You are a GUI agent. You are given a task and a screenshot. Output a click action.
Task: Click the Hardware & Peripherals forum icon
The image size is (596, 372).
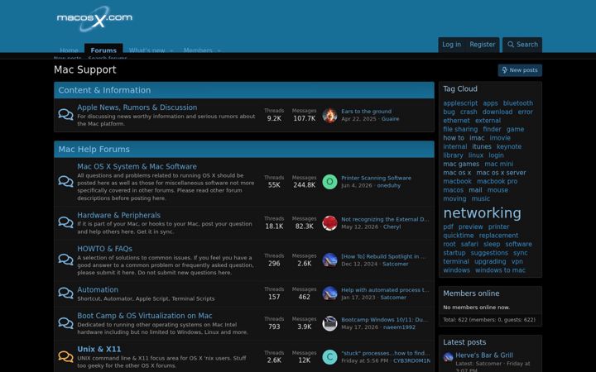pyautogui.click(x=65, y=222)
